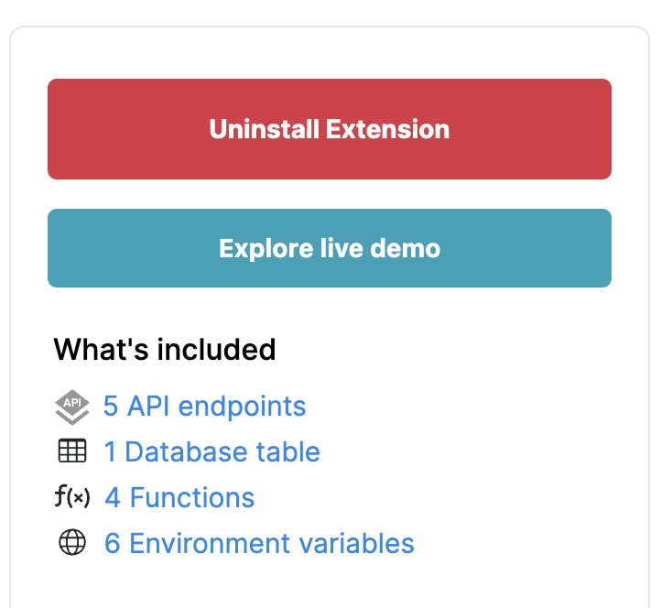Viewport: 661px width, 608px height.
Task: Hit the function symbol next to 4 Functions
Action: coord(72,497)
